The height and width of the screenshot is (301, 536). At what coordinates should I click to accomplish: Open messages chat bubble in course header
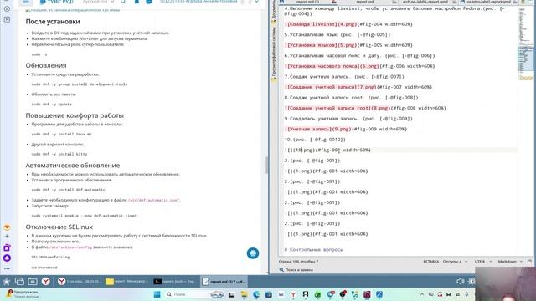coord(149,2)
